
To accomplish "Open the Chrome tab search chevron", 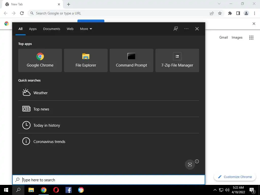I will (219, 4).
